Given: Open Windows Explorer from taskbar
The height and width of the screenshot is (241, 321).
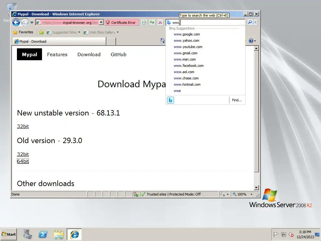Looking at the screenshot, I should click(x=59, y=234).
